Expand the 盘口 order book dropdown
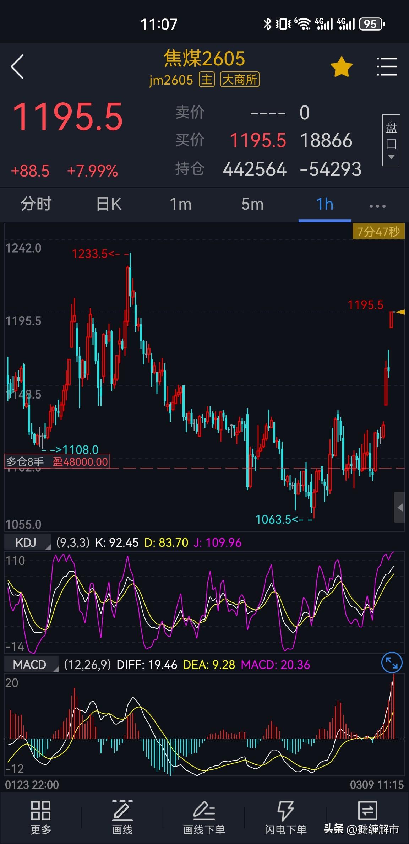Screen dimensions: 409x844 pos(391,140)
